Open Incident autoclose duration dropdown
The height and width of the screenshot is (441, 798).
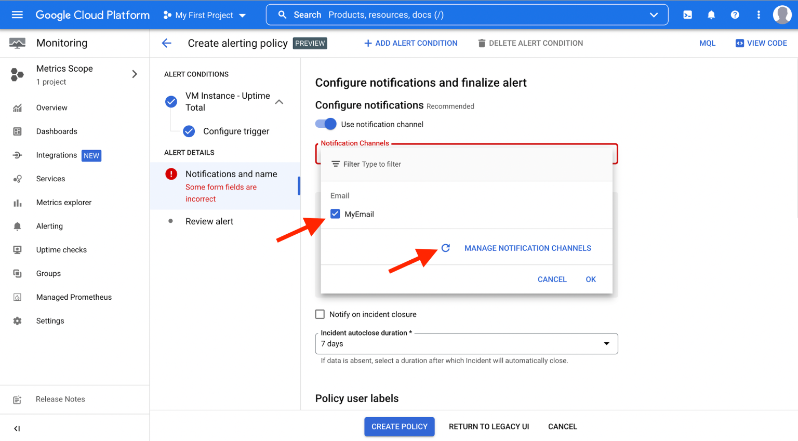coord(467,344)
